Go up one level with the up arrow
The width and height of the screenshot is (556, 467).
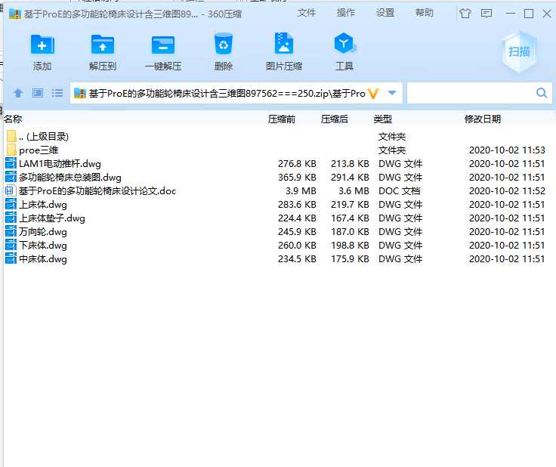click(x=18, y=93)
